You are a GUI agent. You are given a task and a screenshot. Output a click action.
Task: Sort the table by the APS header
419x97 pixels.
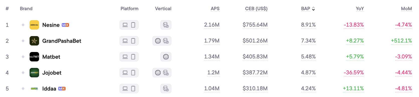click(x=215, y=9)
